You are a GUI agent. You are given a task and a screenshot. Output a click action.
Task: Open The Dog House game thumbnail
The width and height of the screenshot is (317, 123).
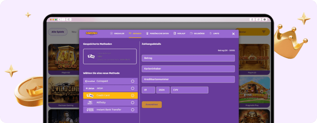pos(254,90)
